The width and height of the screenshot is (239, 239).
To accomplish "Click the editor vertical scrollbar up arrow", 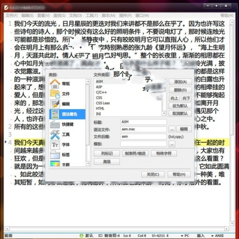I will (232, 22).
